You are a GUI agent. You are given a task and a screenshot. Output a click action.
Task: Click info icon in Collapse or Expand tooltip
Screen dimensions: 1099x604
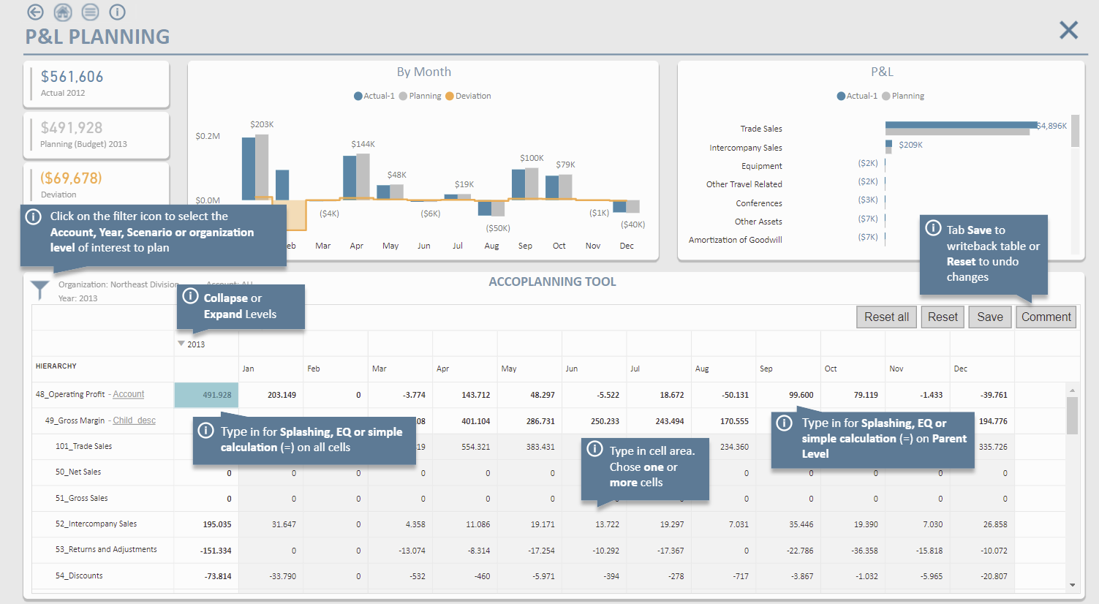[190, 296]
